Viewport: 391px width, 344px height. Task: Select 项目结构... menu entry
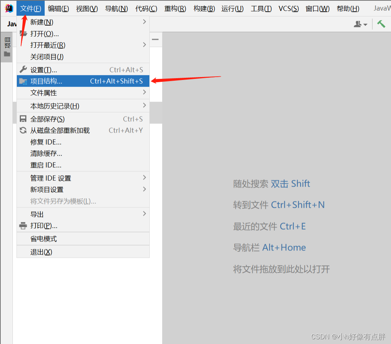[x=83, y=81]
